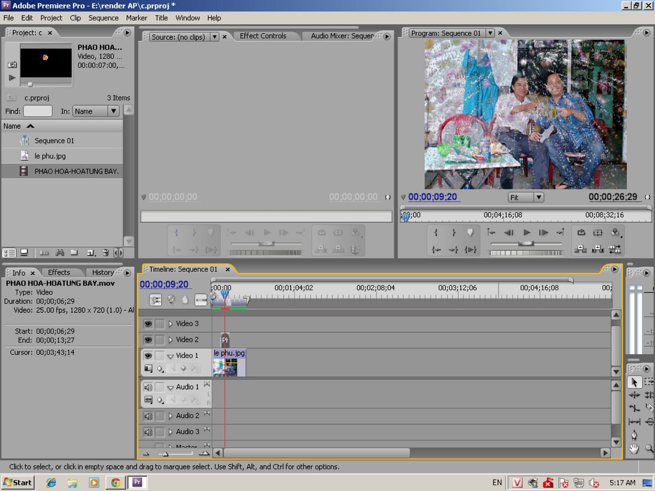Image resolution: width=655 pixels, height=491 pixels.
Task: Select the Ripple Edit tool
Action: click(634, 395)
